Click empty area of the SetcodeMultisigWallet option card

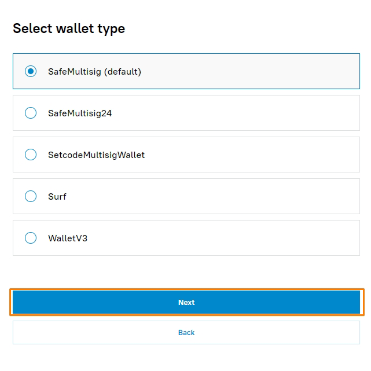point(260,155)
